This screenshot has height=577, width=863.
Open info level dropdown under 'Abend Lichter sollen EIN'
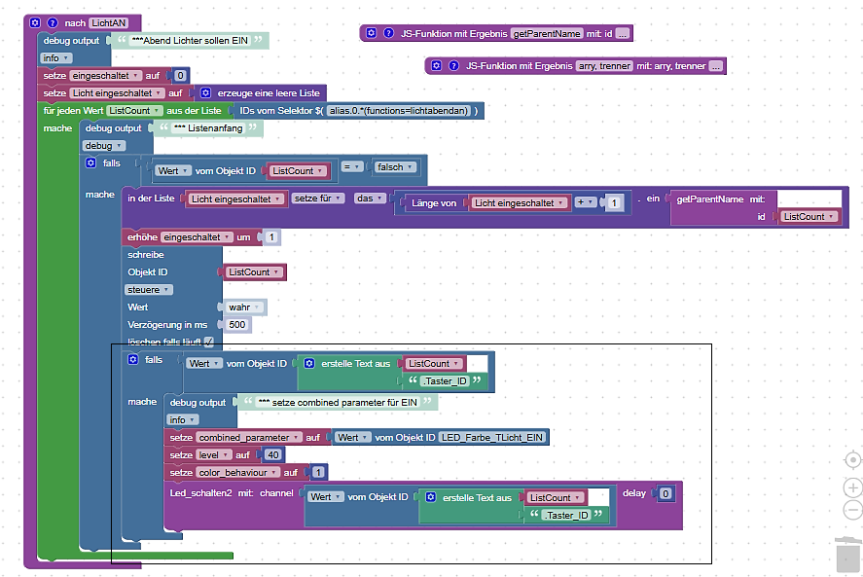click(55, 57)
